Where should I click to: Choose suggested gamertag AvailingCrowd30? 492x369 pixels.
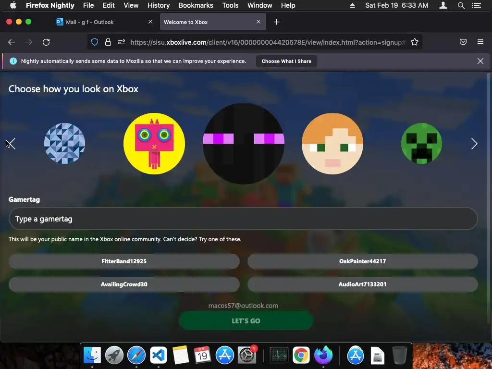pyautogui.click(x=124, y=284)
